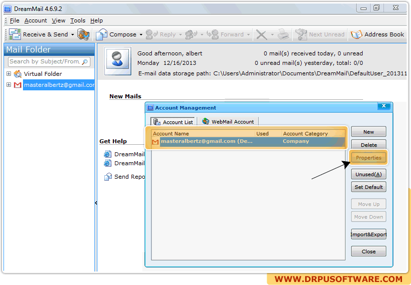The height and width of the screenshot is (285, 411).
Task: Click the Forward icon in toolbar
Action: tap(213, 34)
